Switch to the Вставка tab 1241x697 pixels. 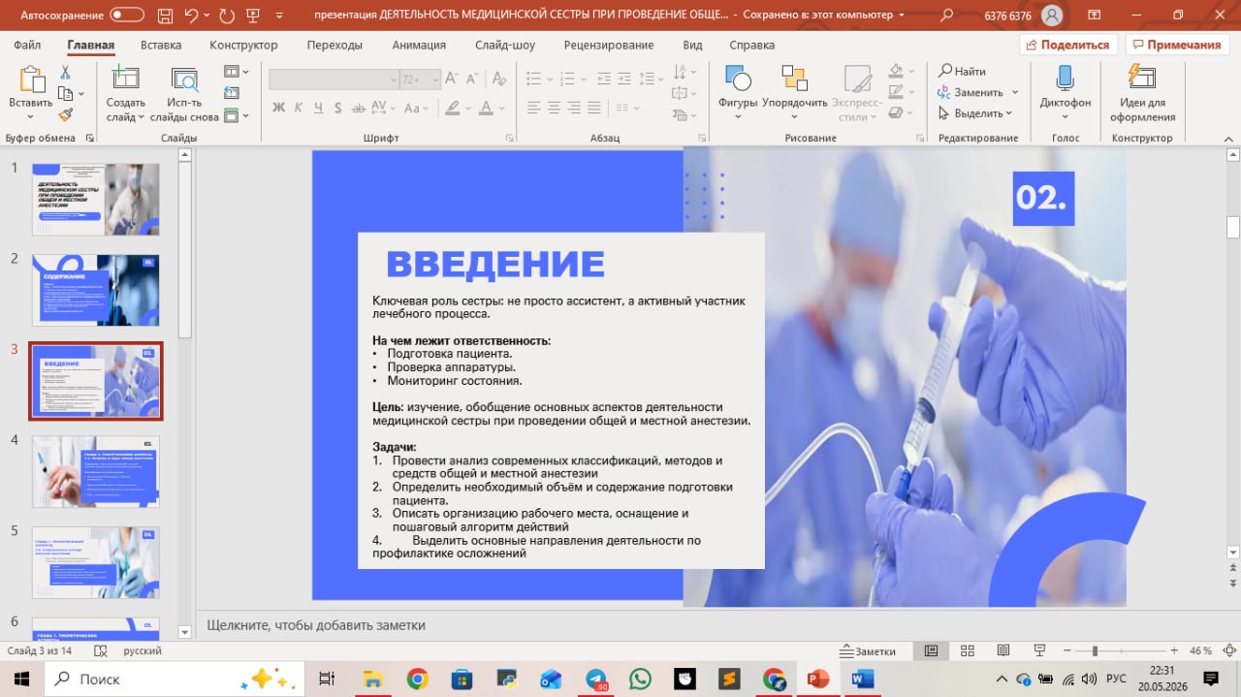[x=161, y=45]
